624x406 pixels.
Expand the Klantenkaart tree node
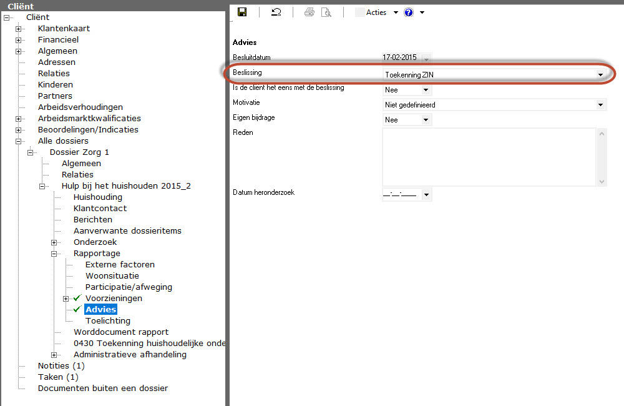pos(19,29)
